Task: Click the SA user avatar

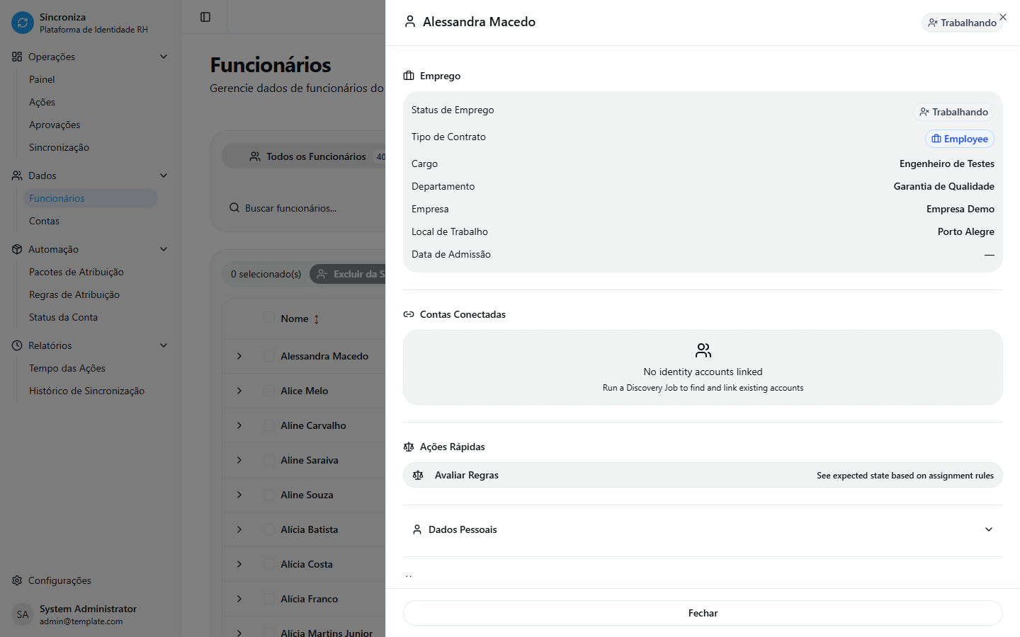Action: coord(23,614)
